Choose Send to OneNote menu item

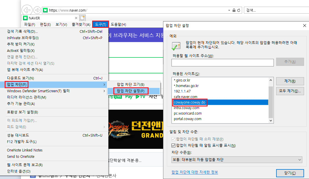(55, 156)
